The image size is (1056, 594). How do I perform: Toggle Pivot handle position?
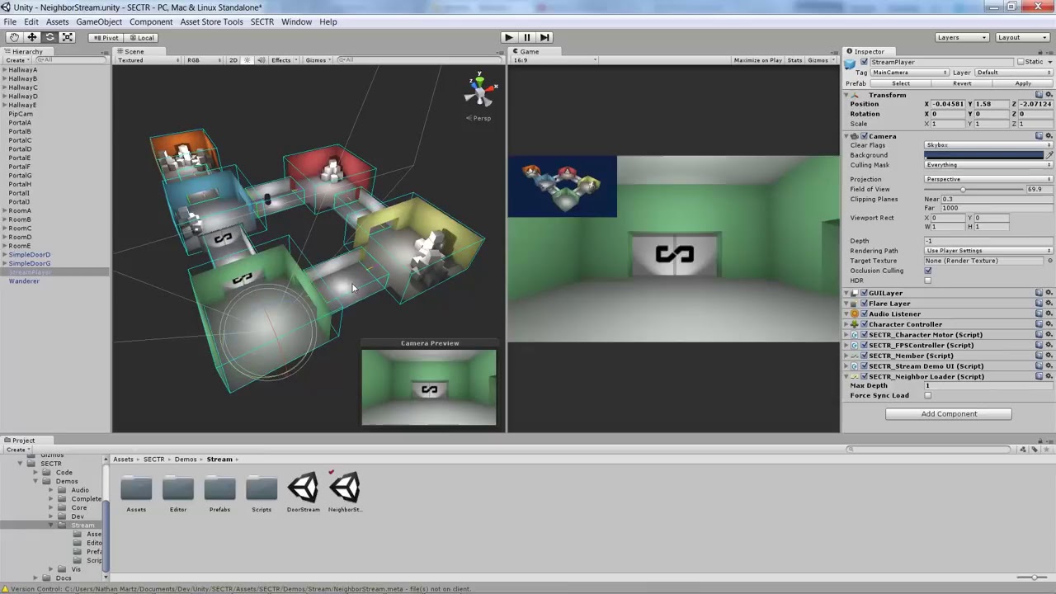coord(106,37)
